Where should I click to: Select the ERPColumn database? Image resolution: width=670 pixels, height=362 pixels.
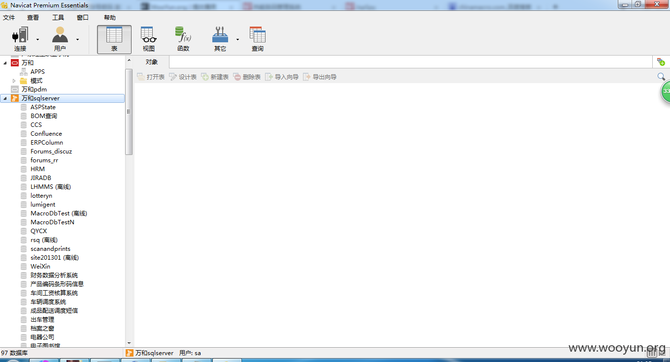pos(46,143)
